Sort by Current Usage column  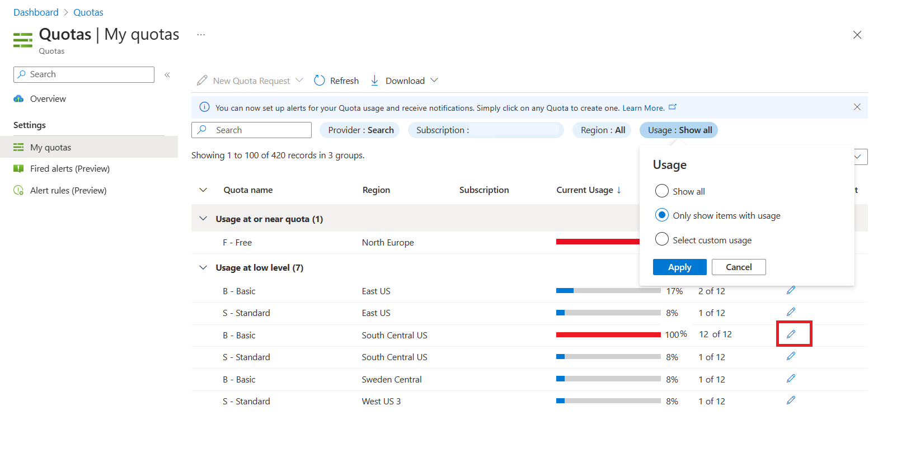[x=589, y=190]
